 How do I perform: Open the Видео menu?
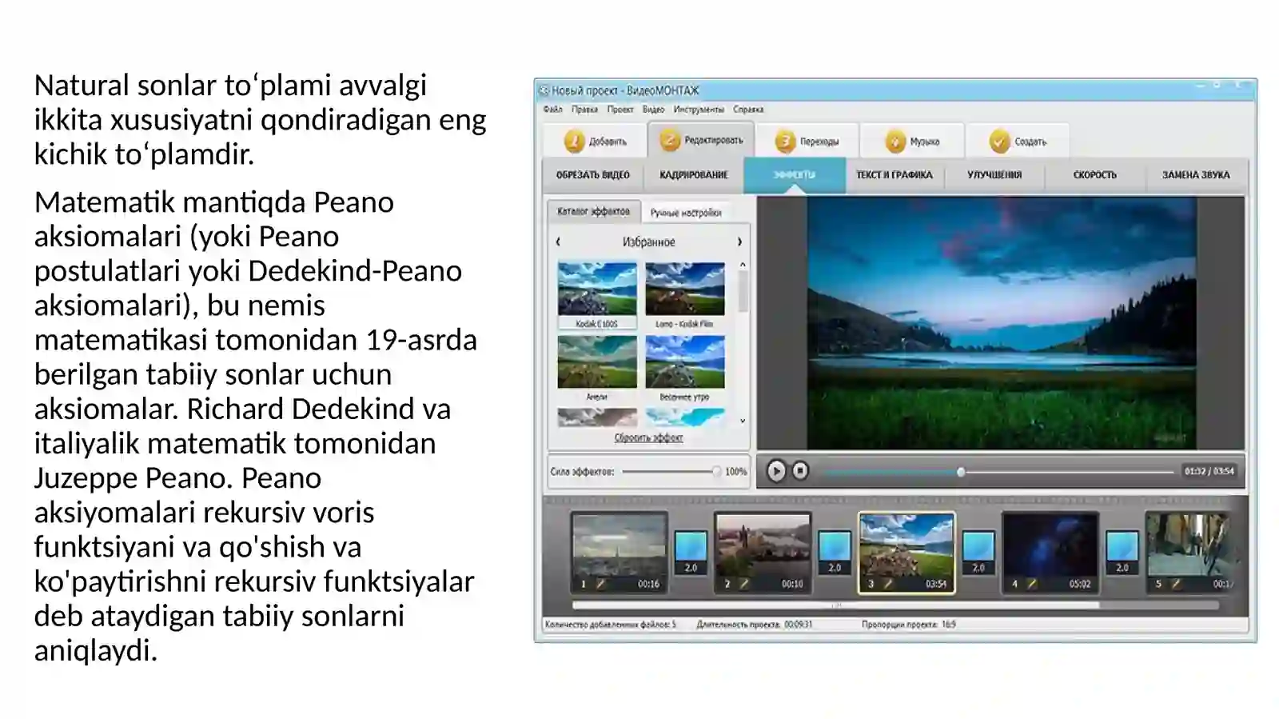[x=653, y=110]
